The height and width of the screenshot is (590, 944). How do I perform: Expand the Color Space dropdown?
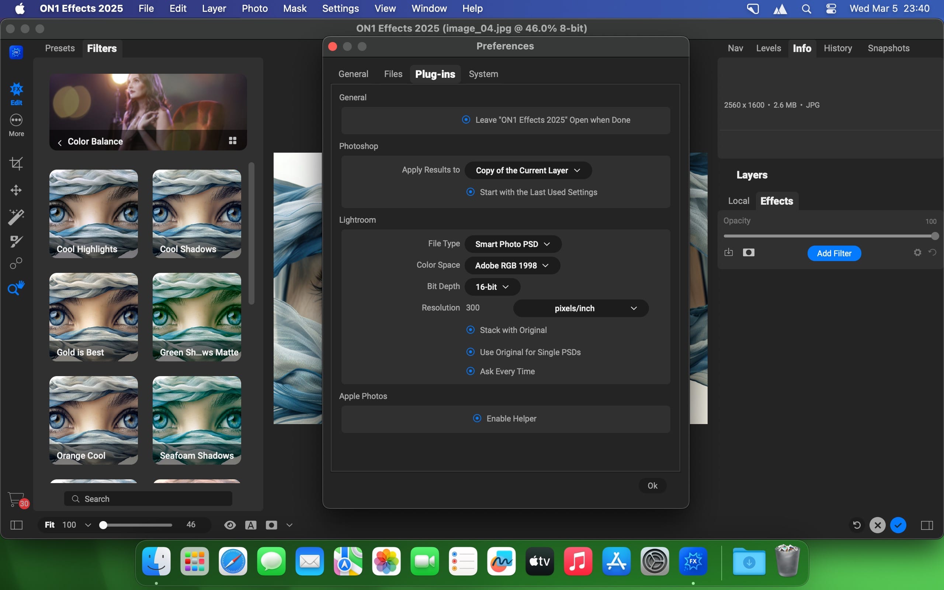pos(512,266)
